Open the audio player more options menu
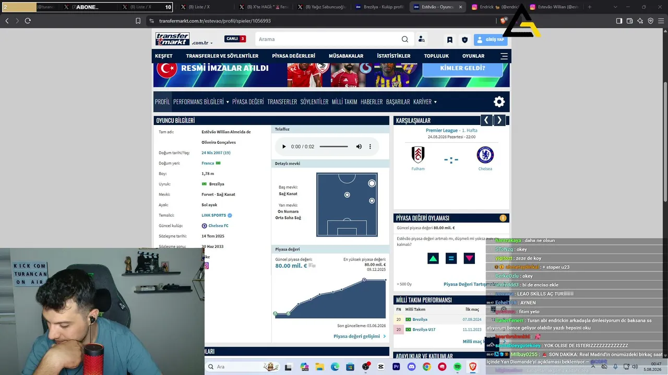Viewport: 668px width, 375px height. [370, 147]
